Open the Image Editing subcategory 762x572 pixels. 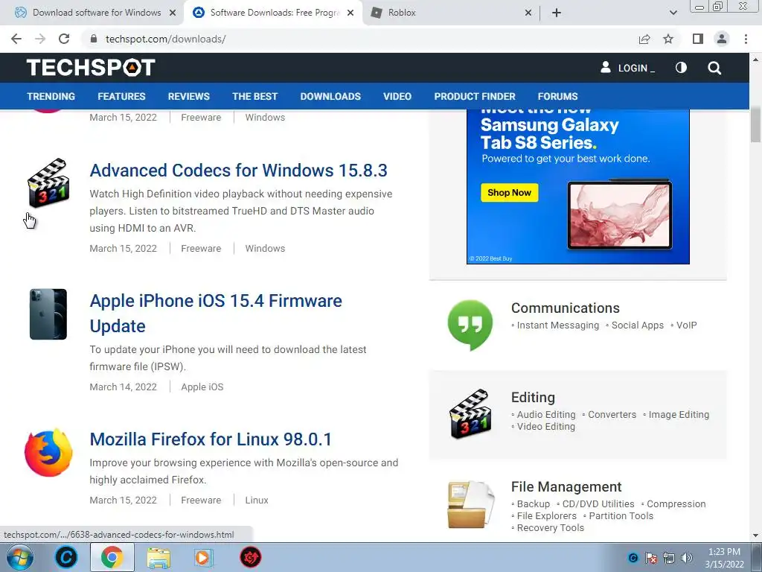(679, 414)
